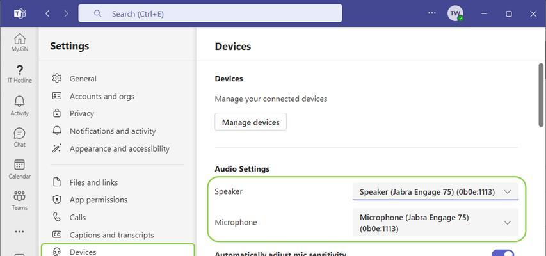This screenshot has height=256, width=546.
Task: Click the Devices headset icon
Action: coord(57,252)
